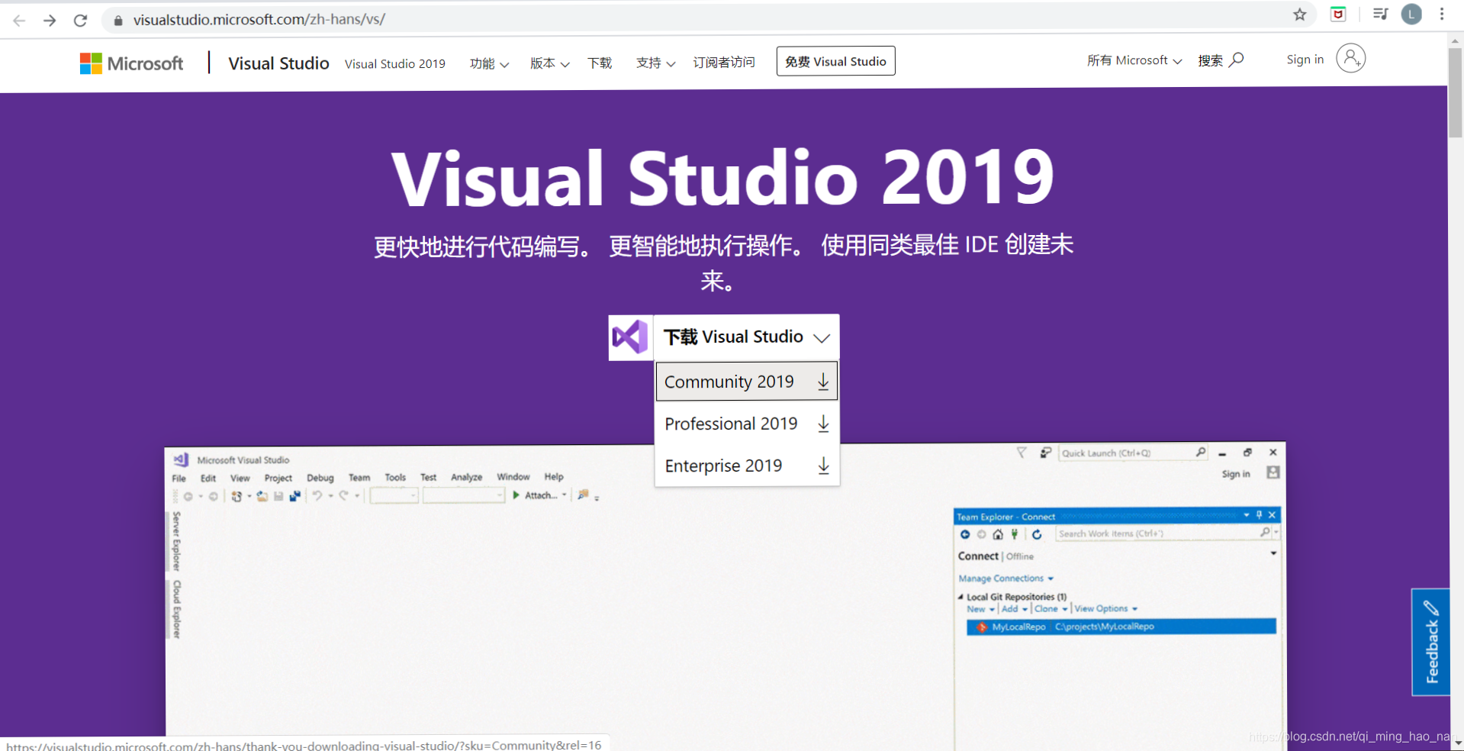Click the site lock icon in address bar

[x=118, y=21]
